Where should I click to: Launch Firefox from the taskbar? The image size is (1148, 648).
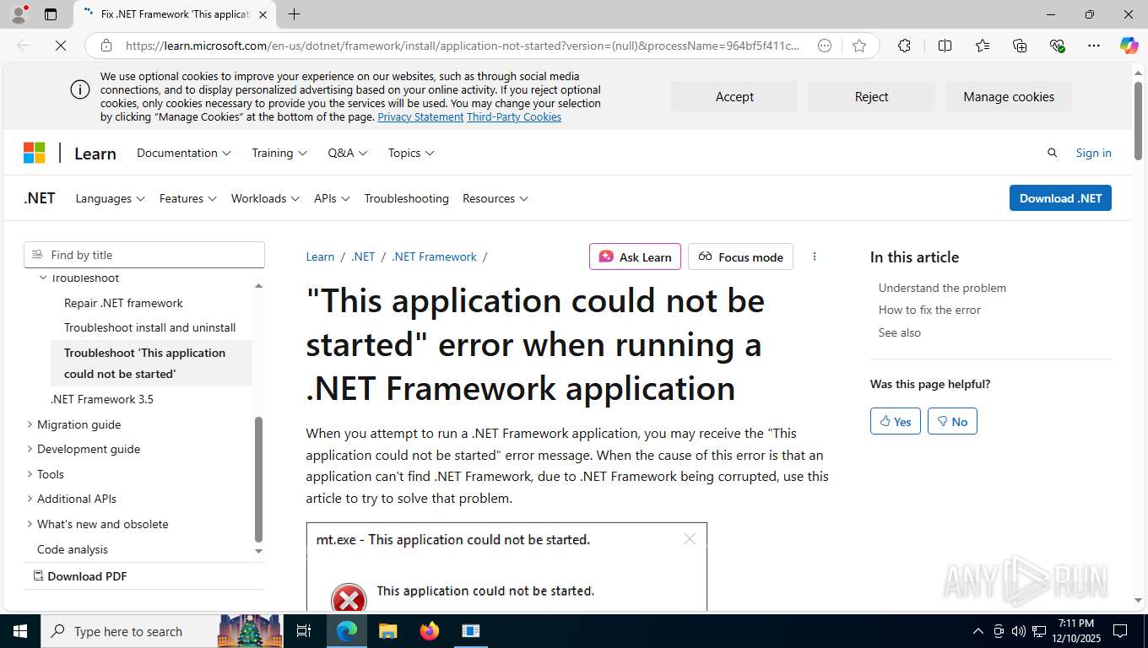tap(430, 631)
